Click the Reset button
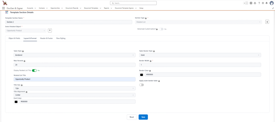This screenshot has width=275, height=122. pyautogui.click(x=132, y=117)
